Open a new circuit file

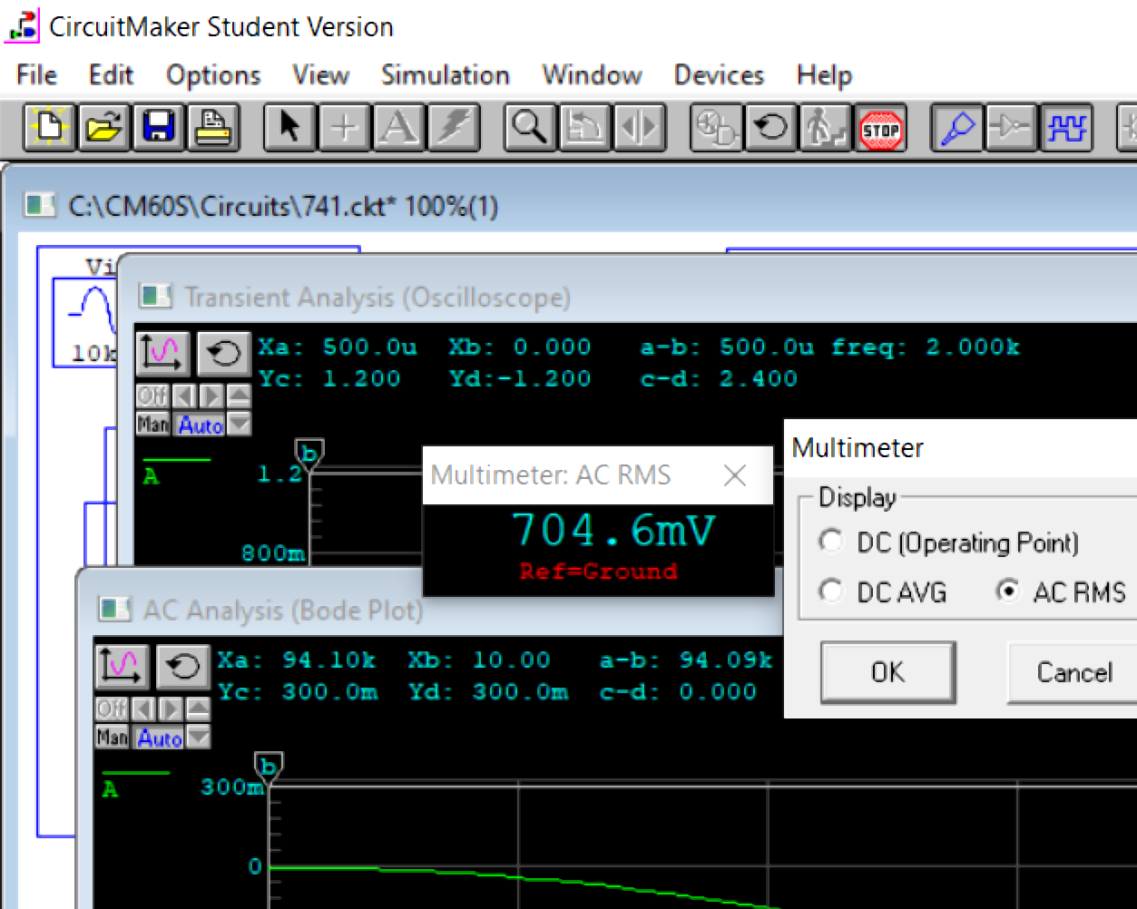pyautogui.click(x=48, y=128)
